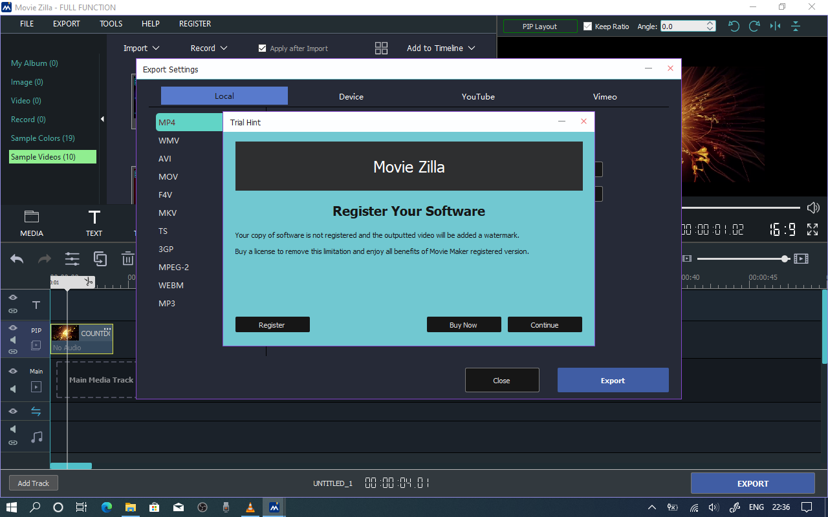Switch to the YouTube export tab
828x517 pixels.
pos(478,96)
